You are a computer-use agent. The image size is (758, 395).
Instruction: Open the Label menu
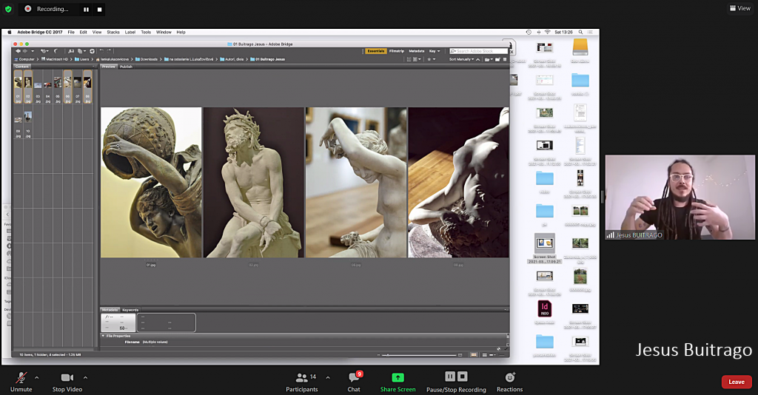point(130,32)
